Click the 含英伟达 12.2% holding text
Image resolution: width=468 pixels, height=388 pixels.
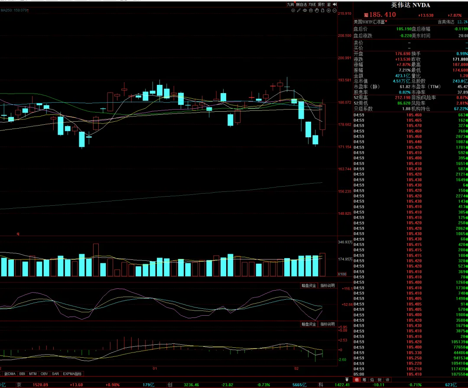(x=452, y=22)
